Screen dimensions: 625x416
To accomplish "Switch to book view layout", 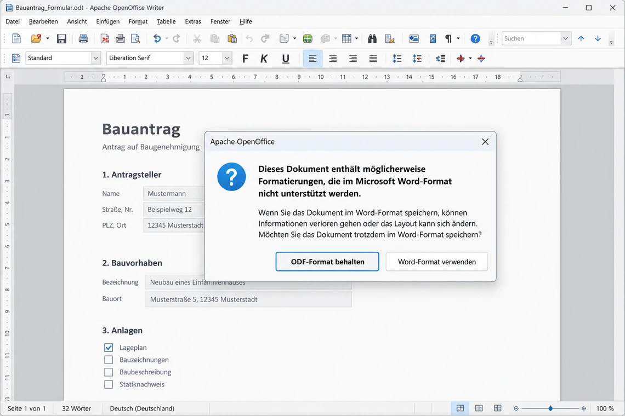I will 497,408.
